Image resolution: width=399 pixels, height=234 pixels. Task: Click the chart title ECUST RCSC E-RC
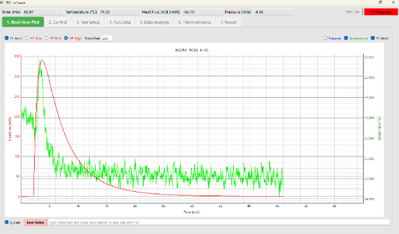click(x=192, y=50)
